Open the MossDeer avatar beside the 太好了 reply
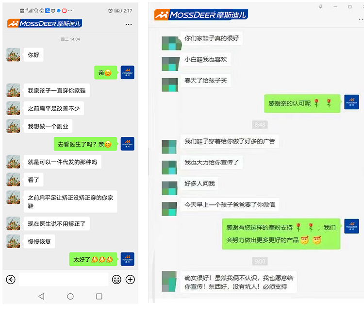The width and height of the screenshot is (364, 319). point(128,259)
